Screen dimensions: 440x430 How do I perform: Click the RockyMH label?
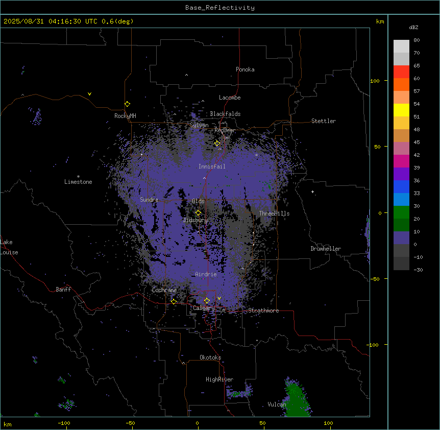(125, 115)
